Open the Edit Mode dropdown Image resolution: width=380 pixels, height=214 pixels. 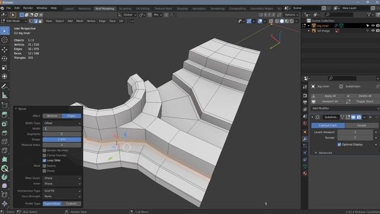coord(14,21)
